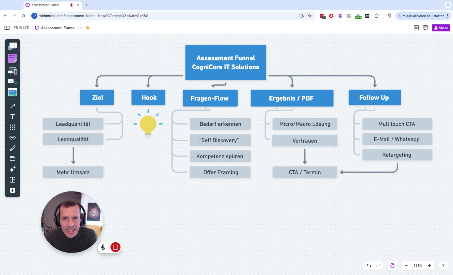
Task: Zoom in with the plus button
Action: (429, 266)
